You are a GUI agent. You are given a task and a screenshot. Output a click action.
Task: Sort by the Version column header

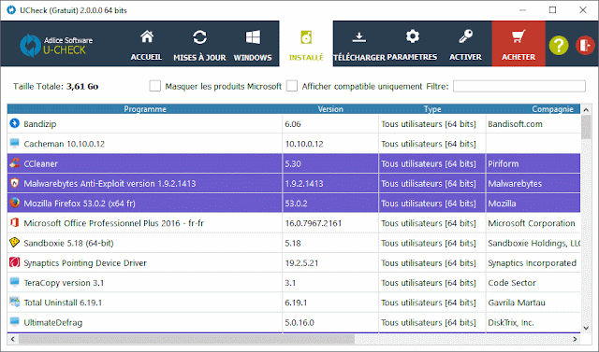[x=330, y=109]
